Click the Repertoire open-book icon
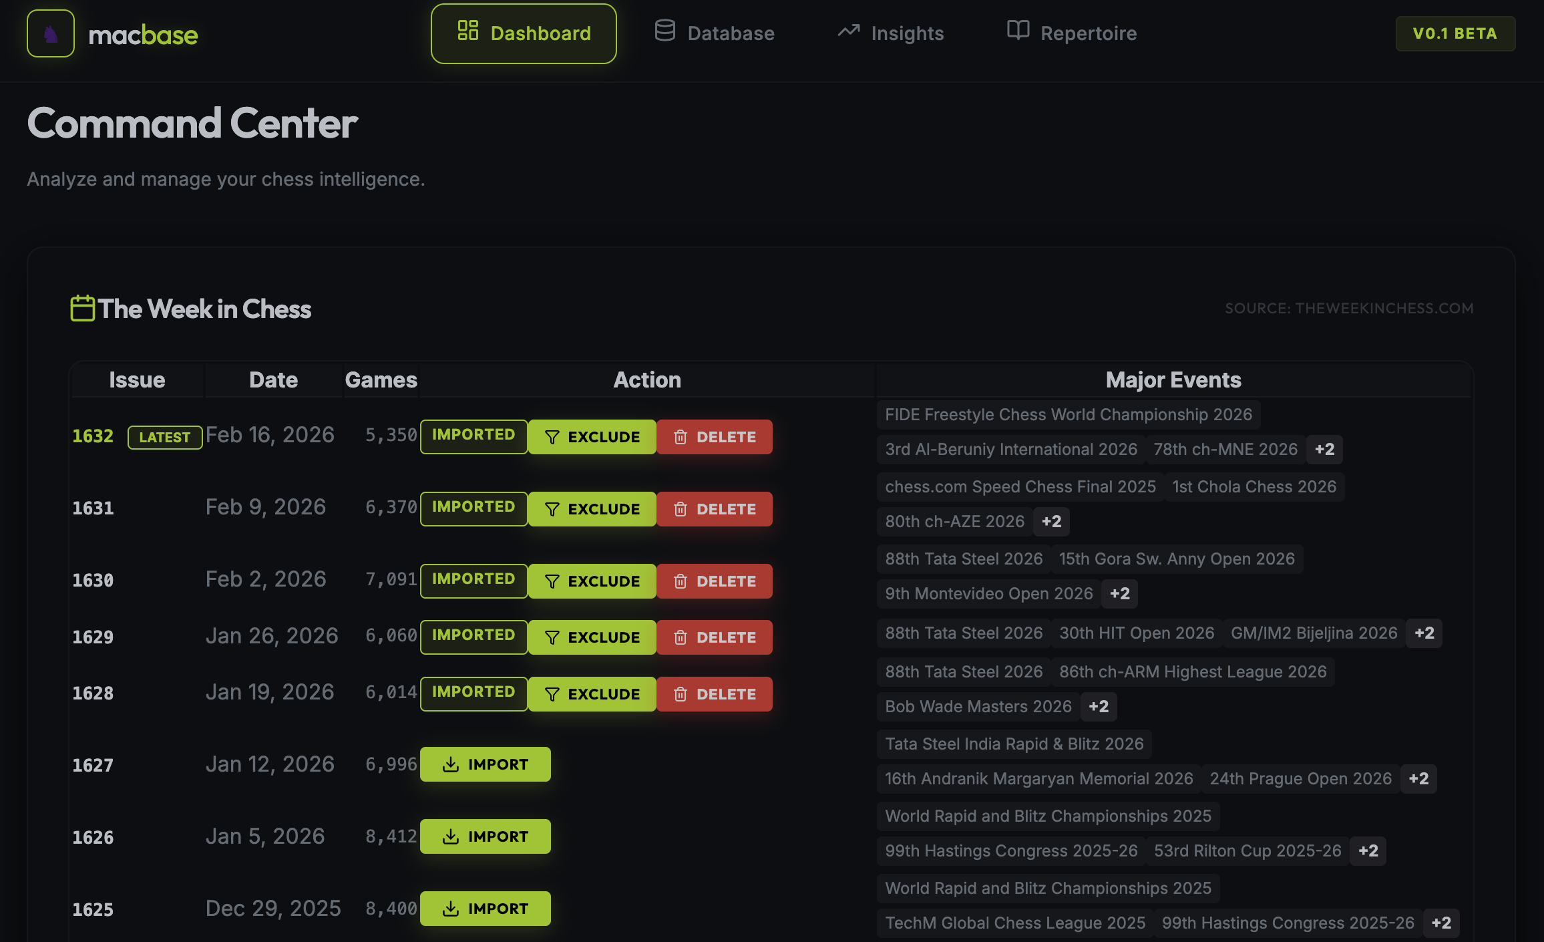 pos(1018,31)
